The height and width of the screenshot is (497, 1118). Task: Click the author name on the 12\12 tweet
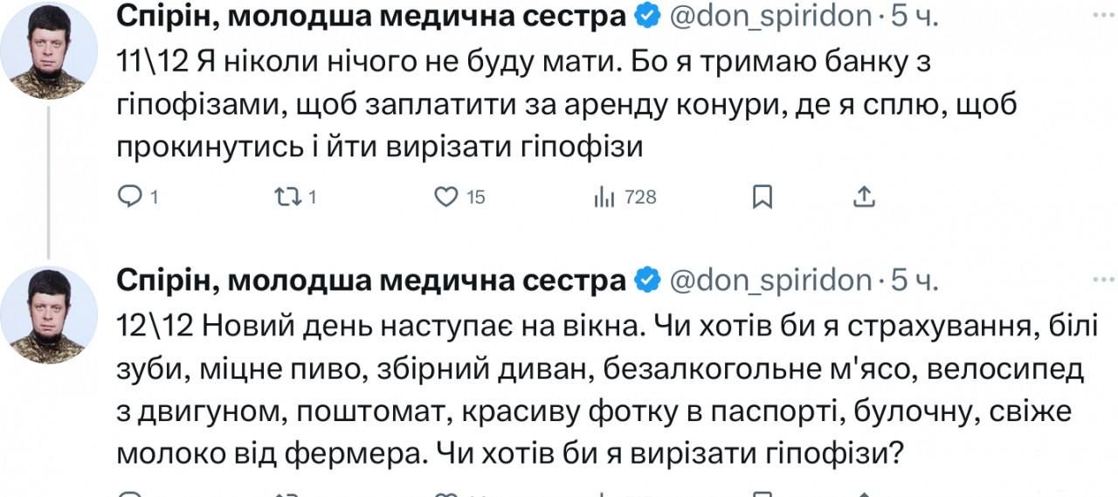tap(370, 280)
